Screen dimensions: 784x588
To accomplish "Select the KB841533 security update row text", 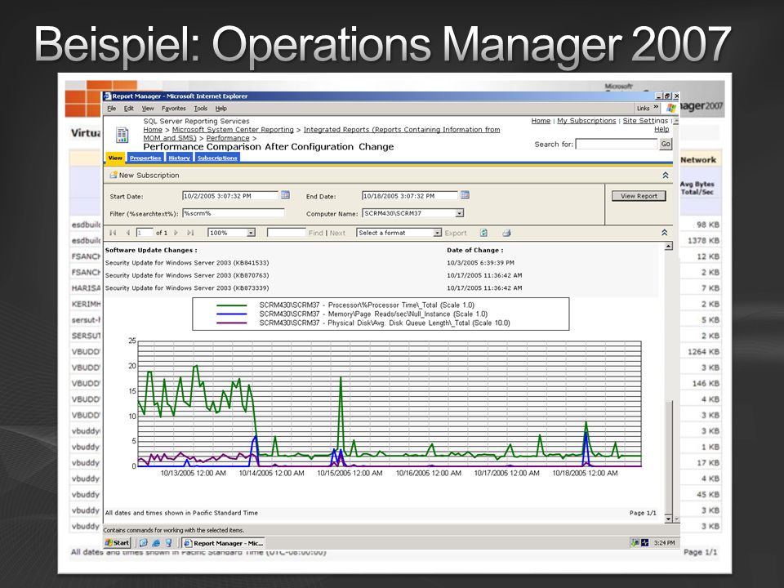I will (x=187, y=262).
